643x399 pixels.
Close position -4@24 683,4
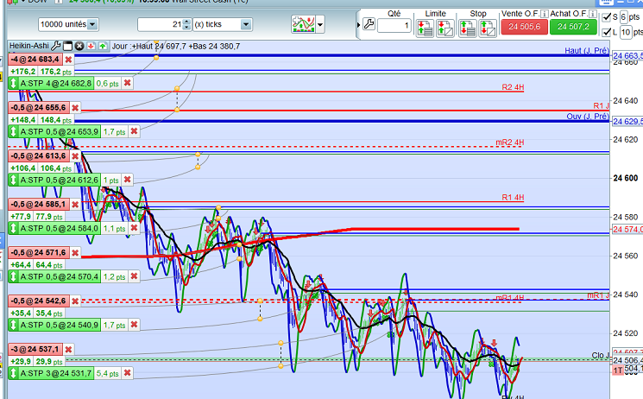point(68,60)
